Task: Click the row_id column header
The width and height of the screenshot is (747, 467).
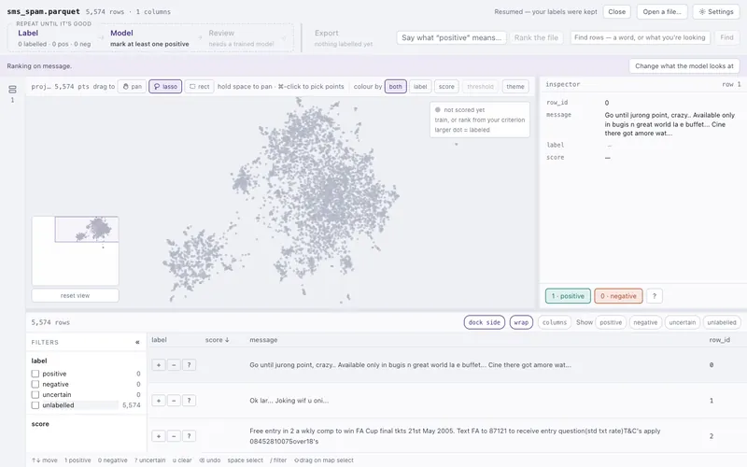Action: [x=719, y=340]
